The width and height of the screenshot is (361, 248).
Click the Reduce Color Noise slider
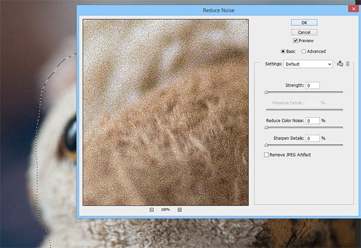(x=304, y=128)
